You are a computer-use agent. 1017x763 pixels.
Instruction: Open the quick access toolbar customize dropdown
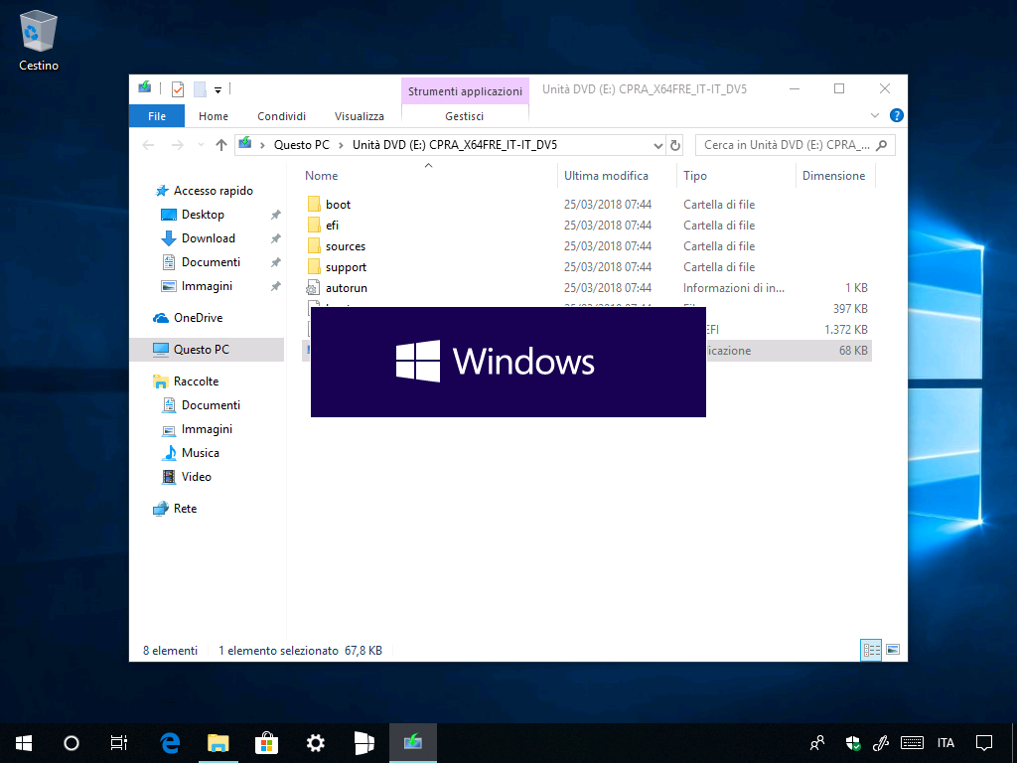point(218,89)
